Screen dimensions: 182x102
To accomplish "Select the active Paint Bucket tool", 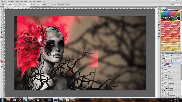I will point(2,37).
